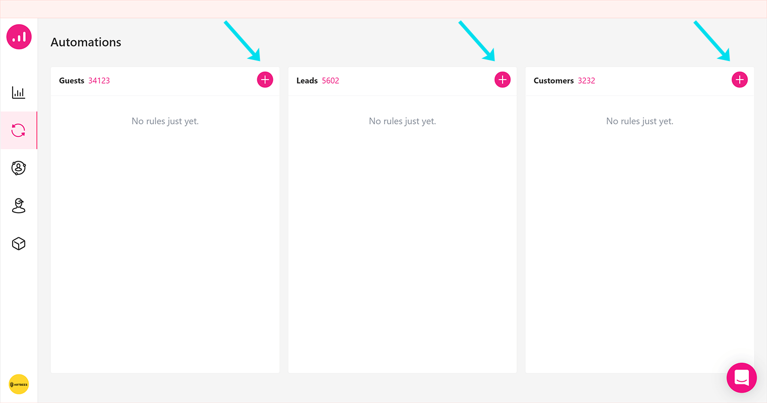Open the chat widget bubble
767x403 pixels.
pyautogui.click(x=741, y=377)
